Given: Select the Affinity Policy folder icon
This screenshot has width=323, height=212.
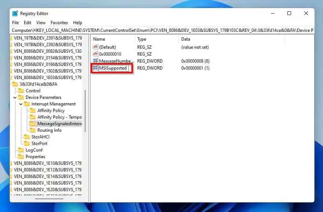Looking at the screenshot, I should [x=33, y=111].
